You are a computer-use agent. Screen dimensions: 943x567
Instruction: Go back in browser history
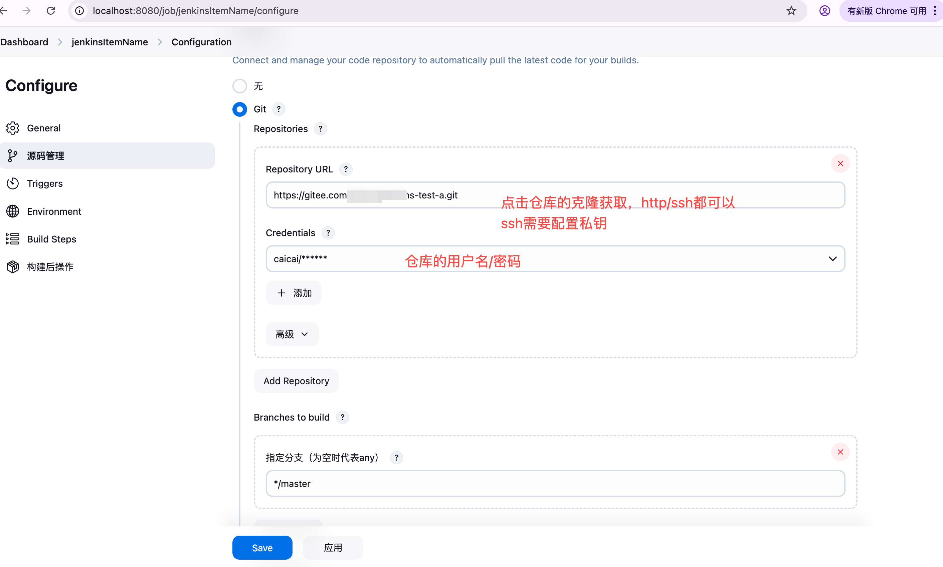coord(4,11)
